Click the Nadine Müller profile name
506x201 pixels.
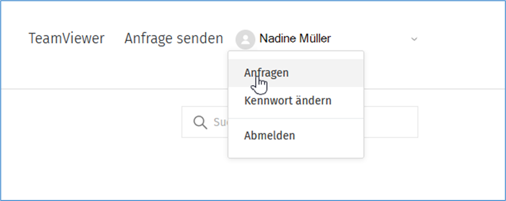(295, 39)
